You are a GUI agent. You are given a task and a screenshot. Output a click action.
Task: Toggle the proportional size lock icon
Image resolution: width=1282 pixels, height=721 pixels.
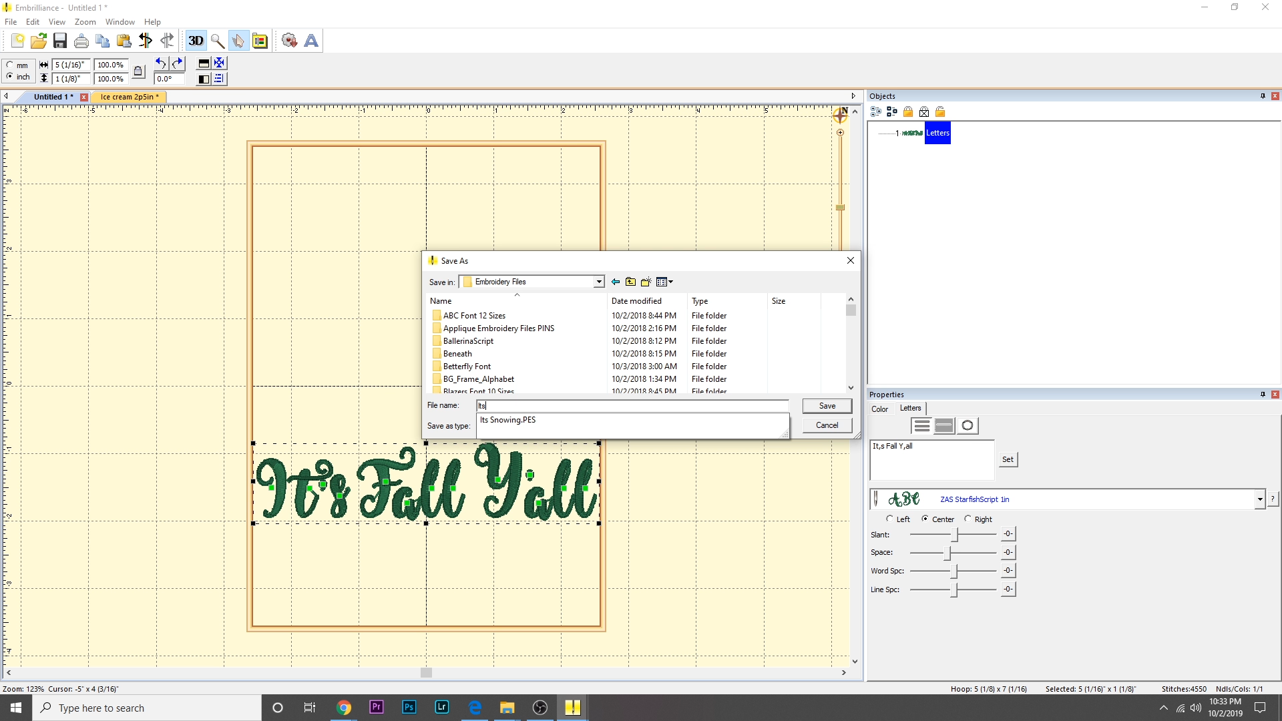point(138,71)
